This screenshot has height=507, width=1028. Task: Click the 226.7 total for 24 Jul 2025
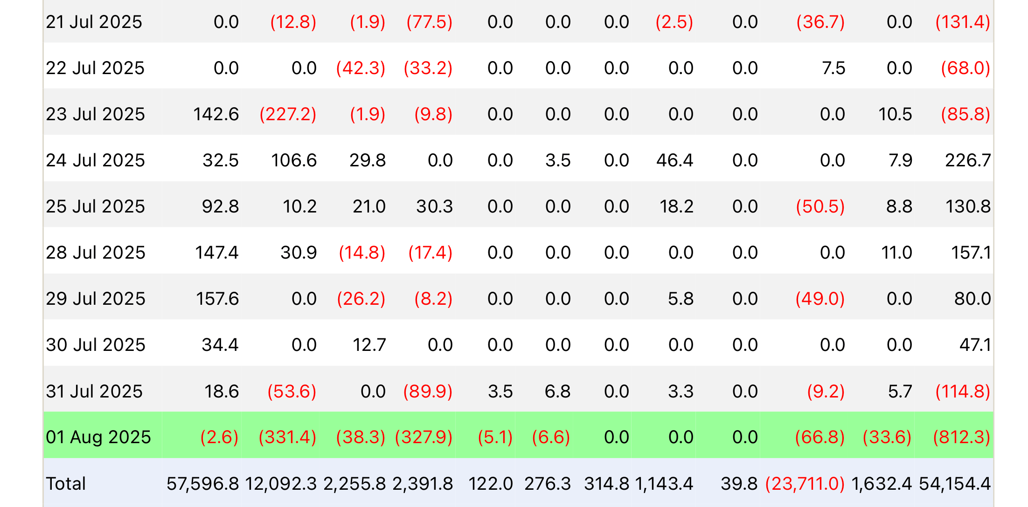point(968,160)
